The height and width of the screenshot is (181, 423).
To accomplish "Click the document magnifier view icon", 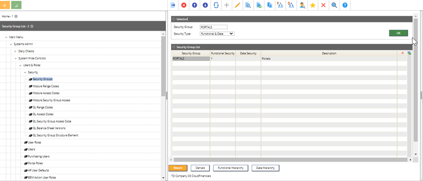I will 248,5.
